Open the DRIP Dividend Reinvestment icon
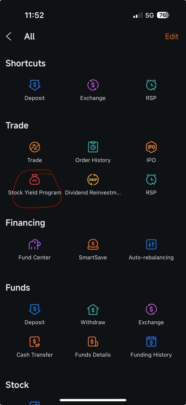Viewport: 186px width, 405px height. (93, 179)
